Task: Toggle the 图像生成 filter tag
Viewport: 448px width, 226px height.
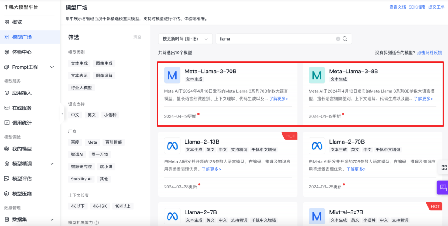Action: pos(104,63)
